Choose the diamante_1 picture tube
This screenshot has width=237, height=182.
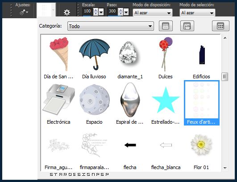[x=130, y=58]
